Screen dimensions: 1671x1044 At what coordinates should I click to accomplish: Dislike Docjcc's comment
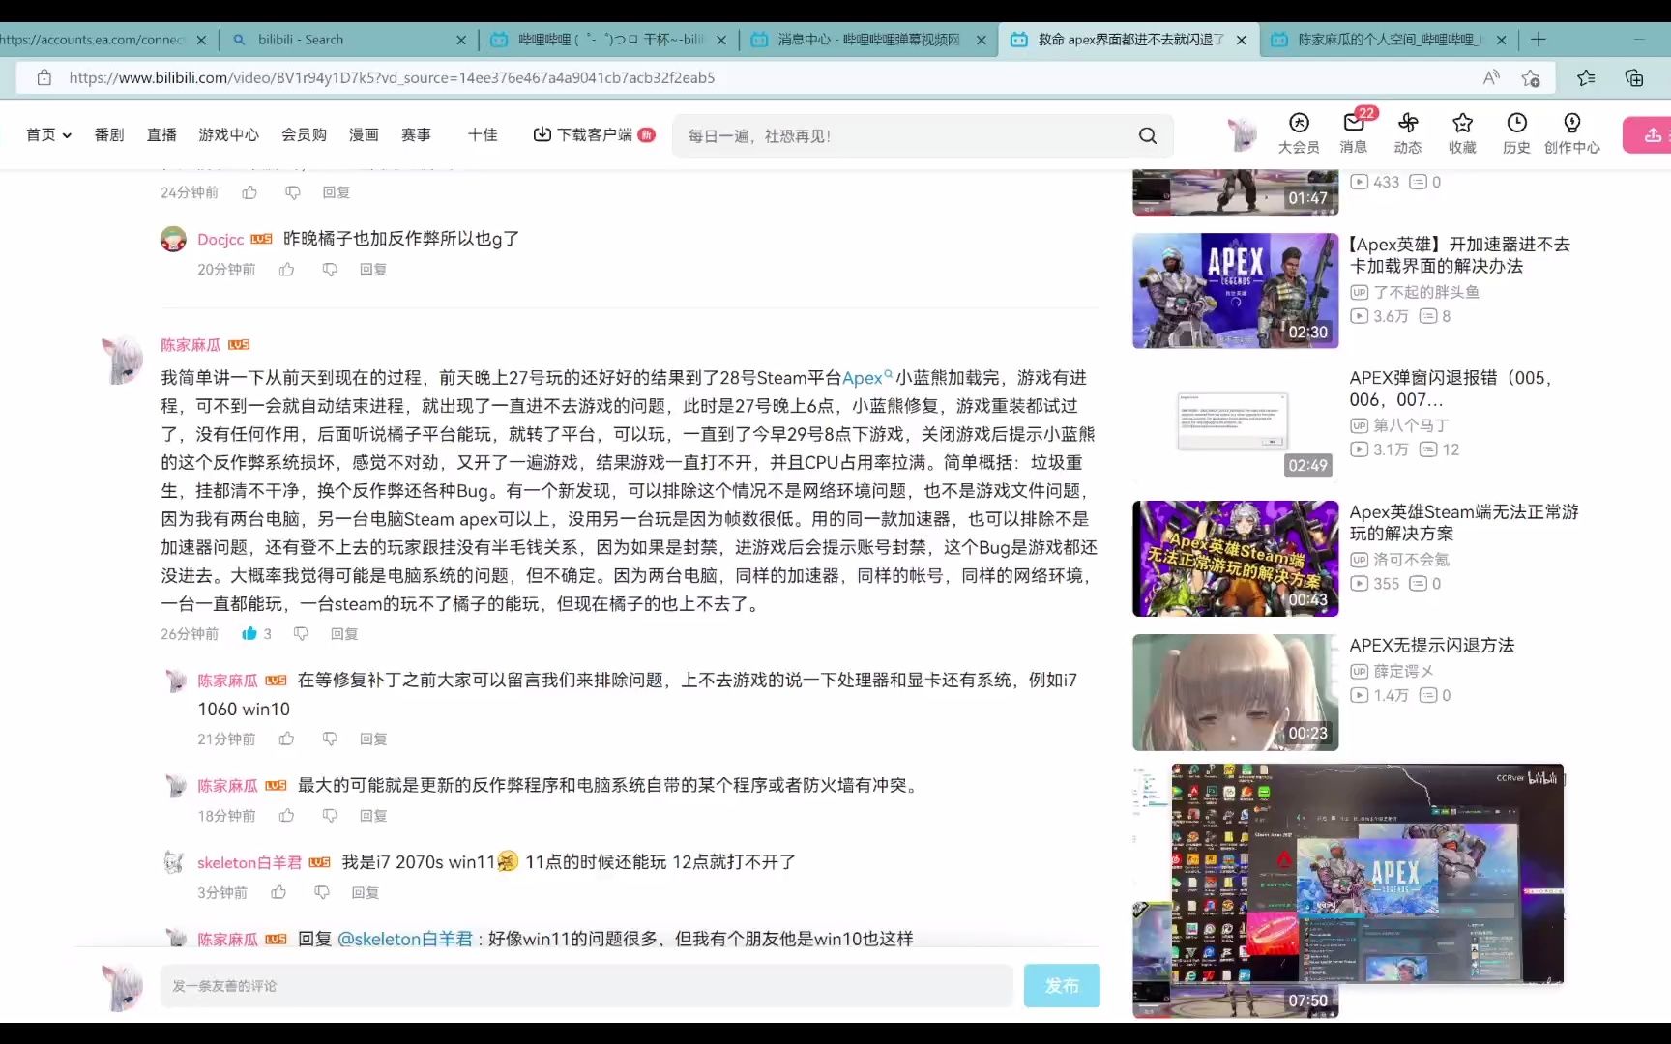click(330, 270)
